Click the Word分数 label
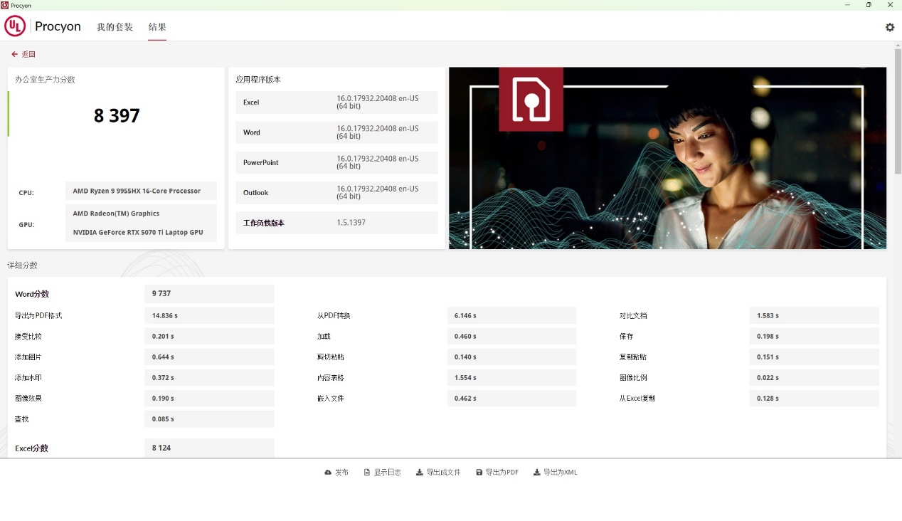 (32, 294)
